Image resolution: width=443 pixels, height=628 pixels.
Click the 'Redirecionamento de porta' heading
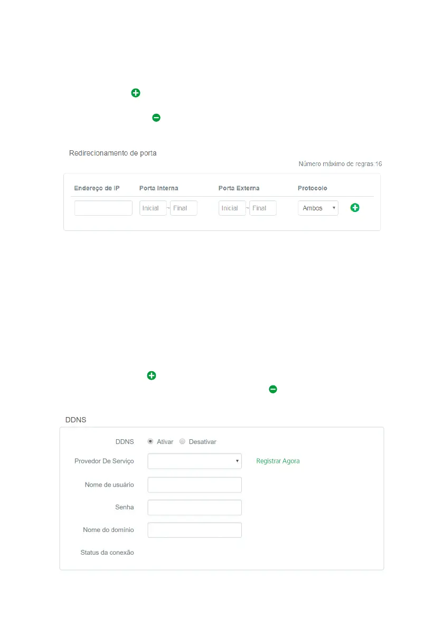point(112,153)
